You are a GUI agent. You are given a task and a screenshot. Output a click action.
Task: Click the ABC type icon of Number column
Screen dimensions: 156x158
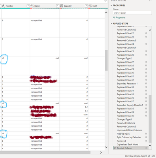click(x=3, y=6)
